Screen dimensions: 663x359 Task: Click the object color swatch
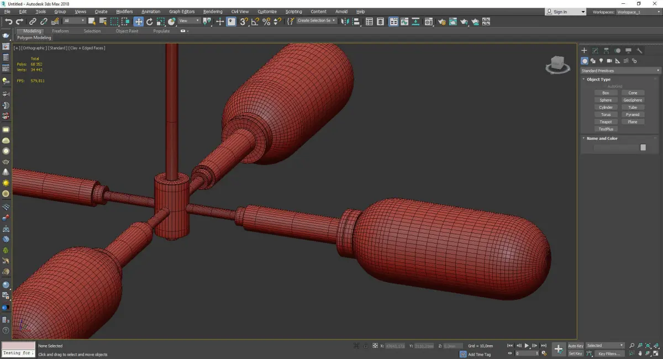pos(643,147)
